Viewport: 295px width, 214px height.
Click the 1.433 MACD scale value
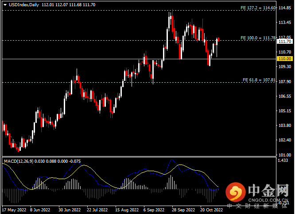283,160
